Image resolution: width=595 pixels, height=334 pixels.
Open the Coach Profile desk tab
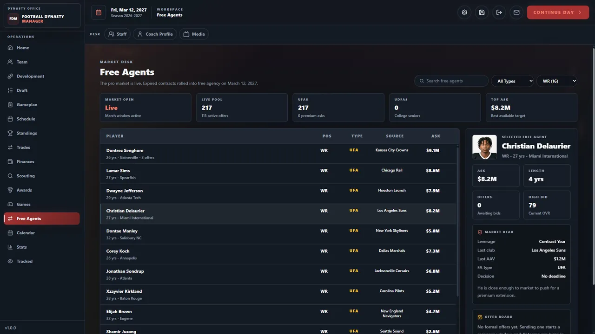point(155,34)
